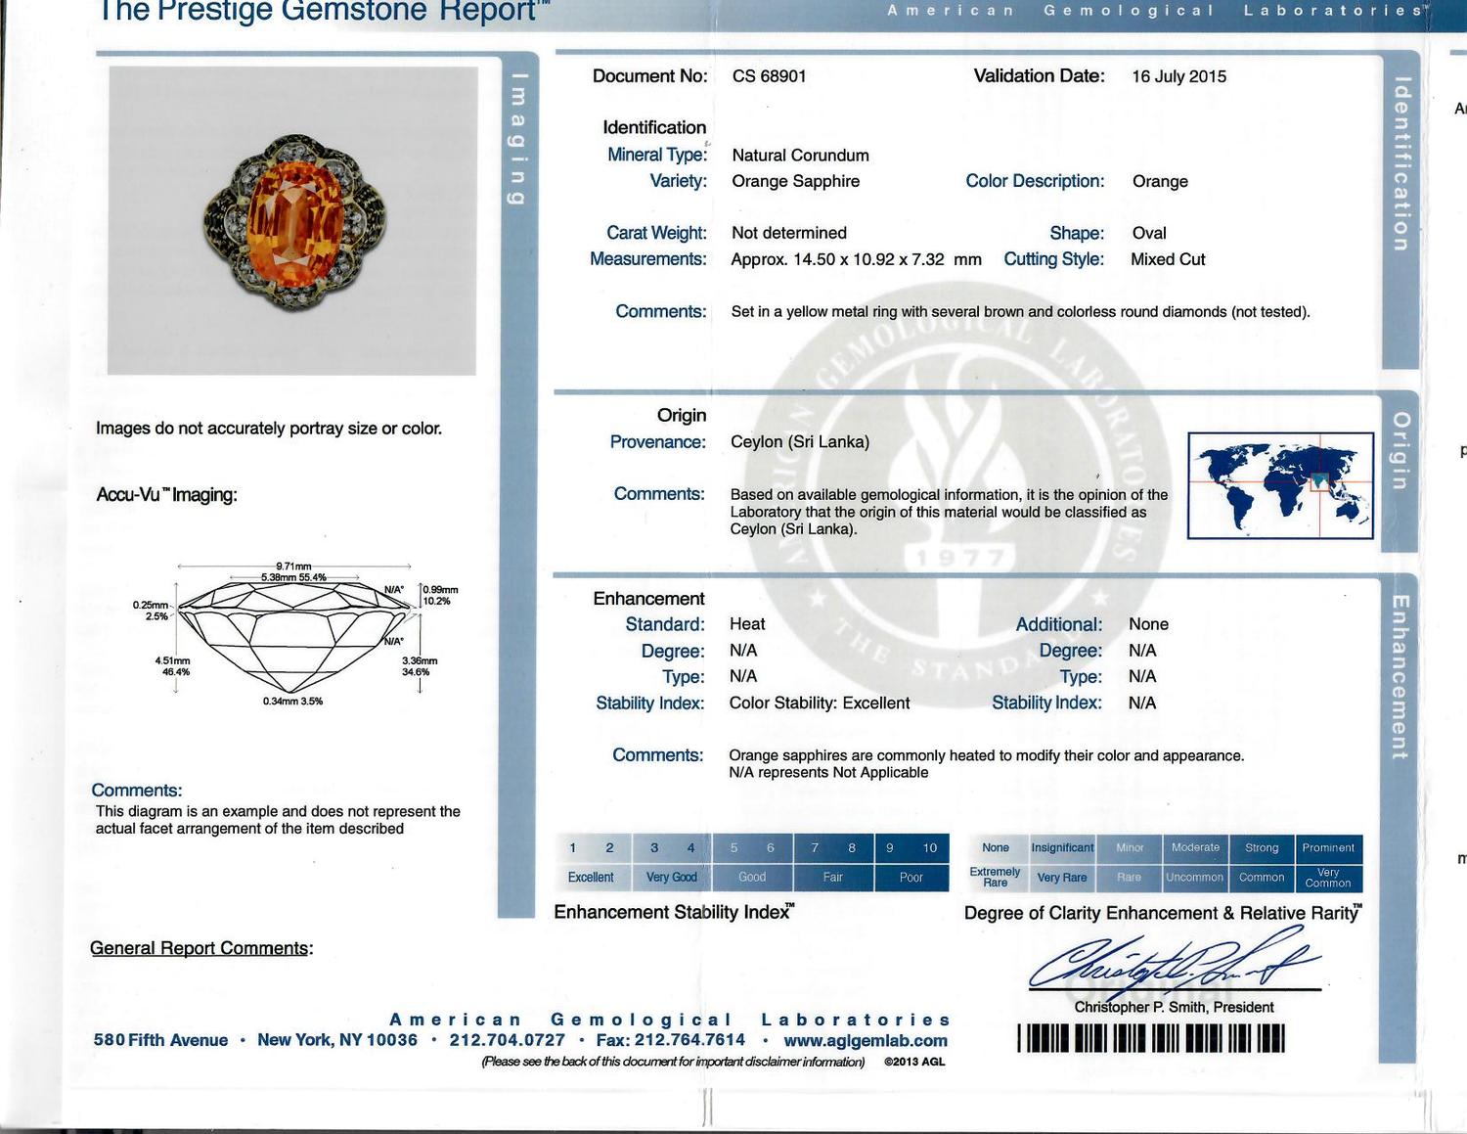This screenshot has height=1134, width=1467.
Task: Click the Prominent cell in the clarity scale
Action: point(1328,848)
